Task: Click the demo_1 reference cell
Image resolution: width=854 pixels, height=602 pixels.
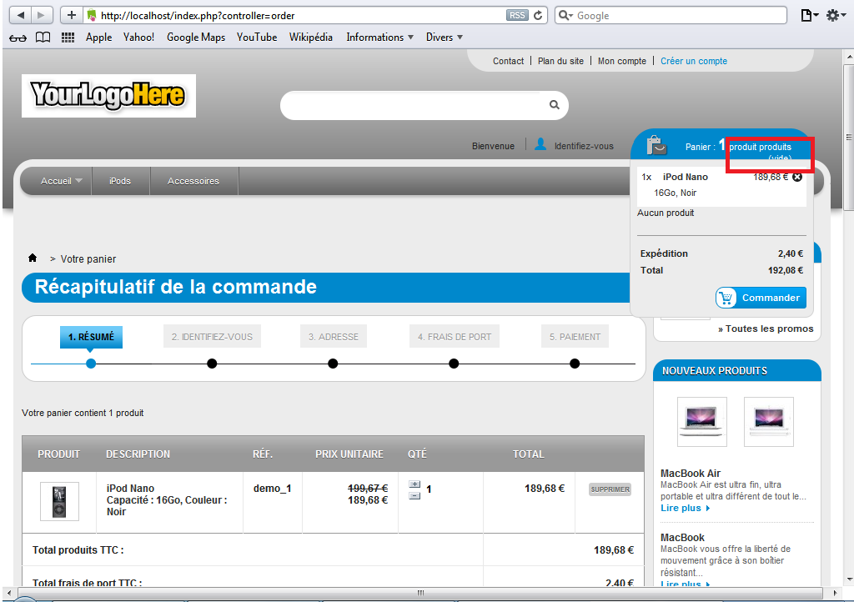Action: click(x=273, y=489)
